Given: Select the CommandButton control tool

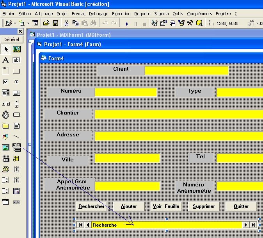Looking at the screenshot, I should point(16,71).
